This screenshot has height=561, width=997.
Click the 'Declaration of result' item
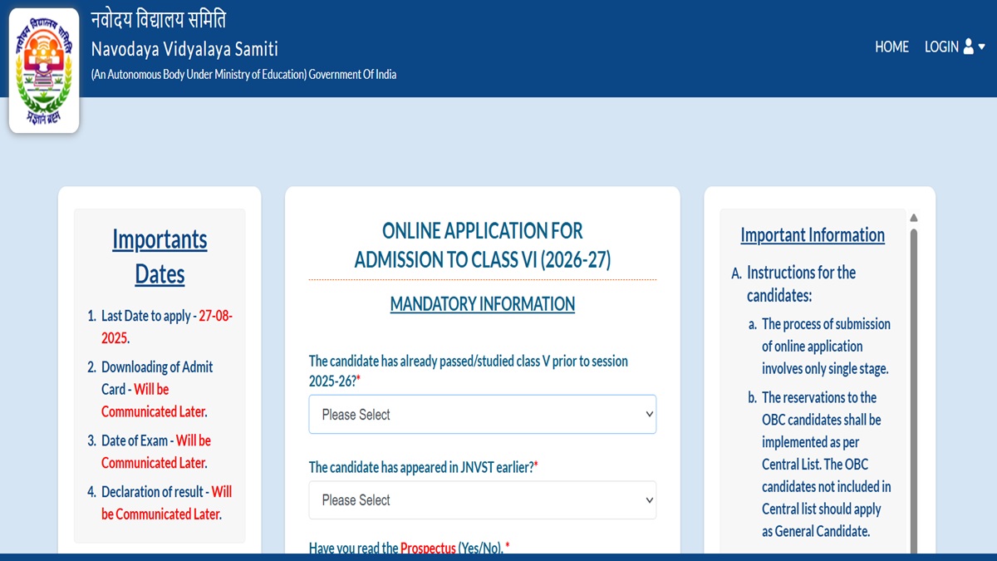pos(166,503)
